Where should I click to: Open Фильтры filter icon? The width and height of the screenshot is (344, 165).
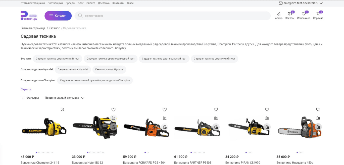23,98
